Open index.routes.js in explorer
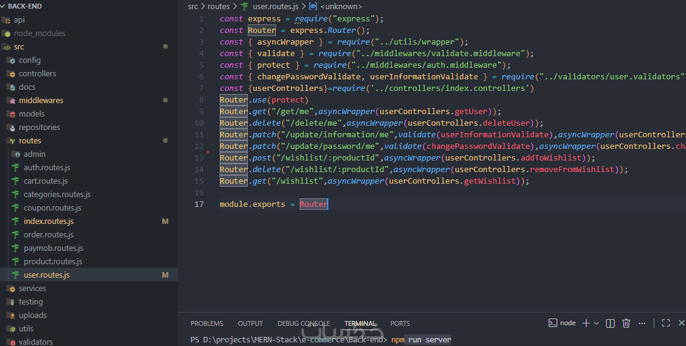Image resolution: width=686 pixels, height=346 pixels. pyautogui.click(x=49, y=222)
